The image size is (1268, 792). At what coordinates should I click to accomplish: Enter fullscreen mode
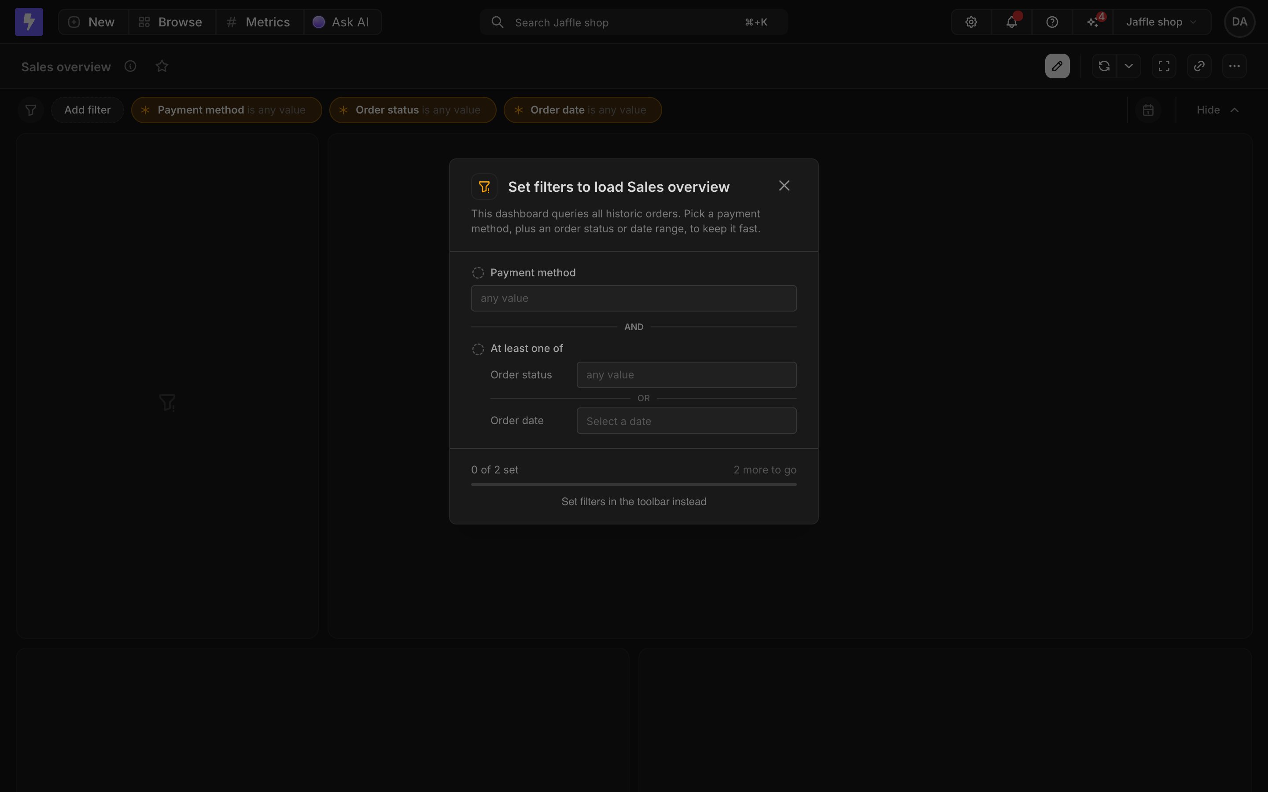click(x=1164, y=66)
